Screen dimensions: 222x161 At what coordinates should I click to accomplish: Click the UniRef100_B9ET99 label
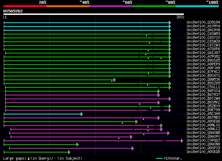coord(203,110)
